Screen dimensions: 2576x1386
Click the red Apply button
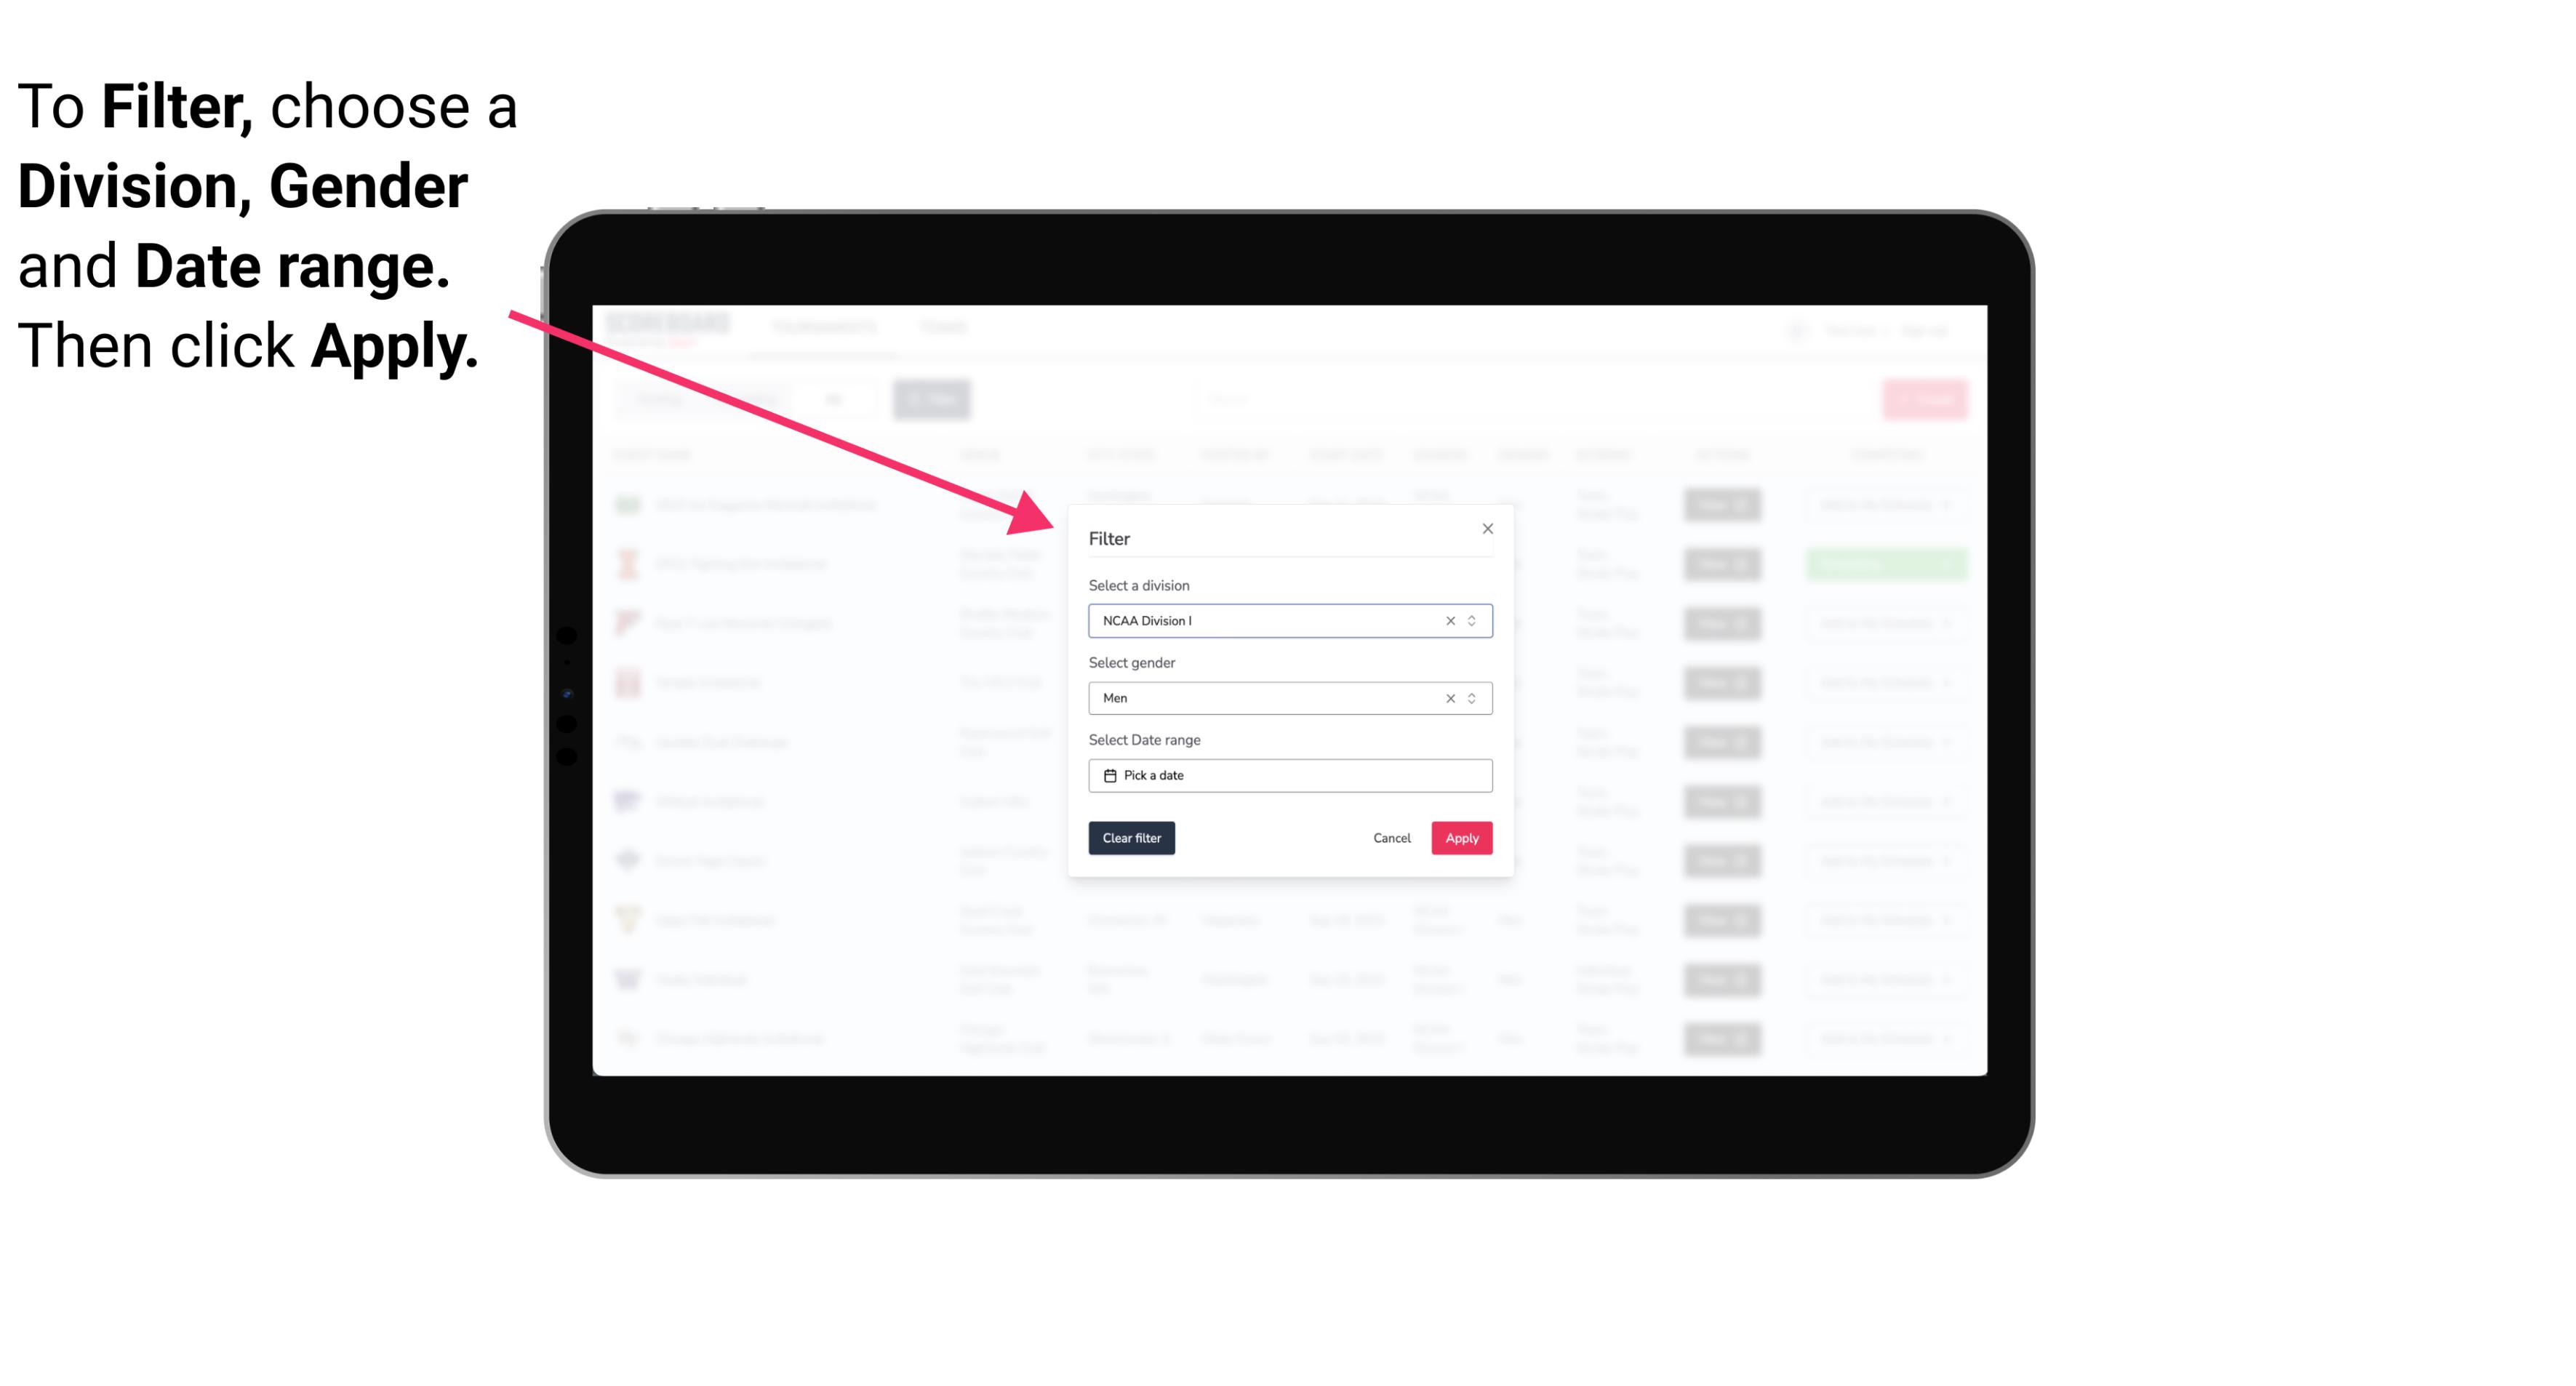(x=1461, y=838)
